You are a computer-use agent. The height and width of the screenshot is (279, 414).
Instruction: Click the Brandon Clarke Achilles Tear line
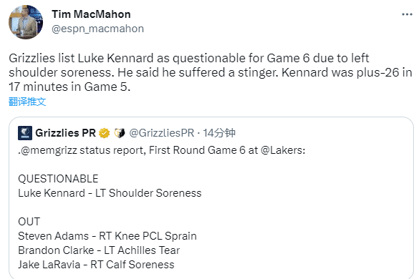(x=99, y=250)
